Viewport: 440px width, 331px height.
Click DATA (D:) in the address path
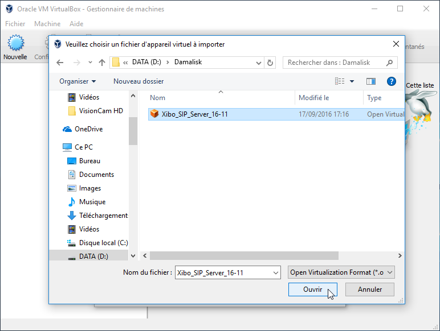point(146,62)
